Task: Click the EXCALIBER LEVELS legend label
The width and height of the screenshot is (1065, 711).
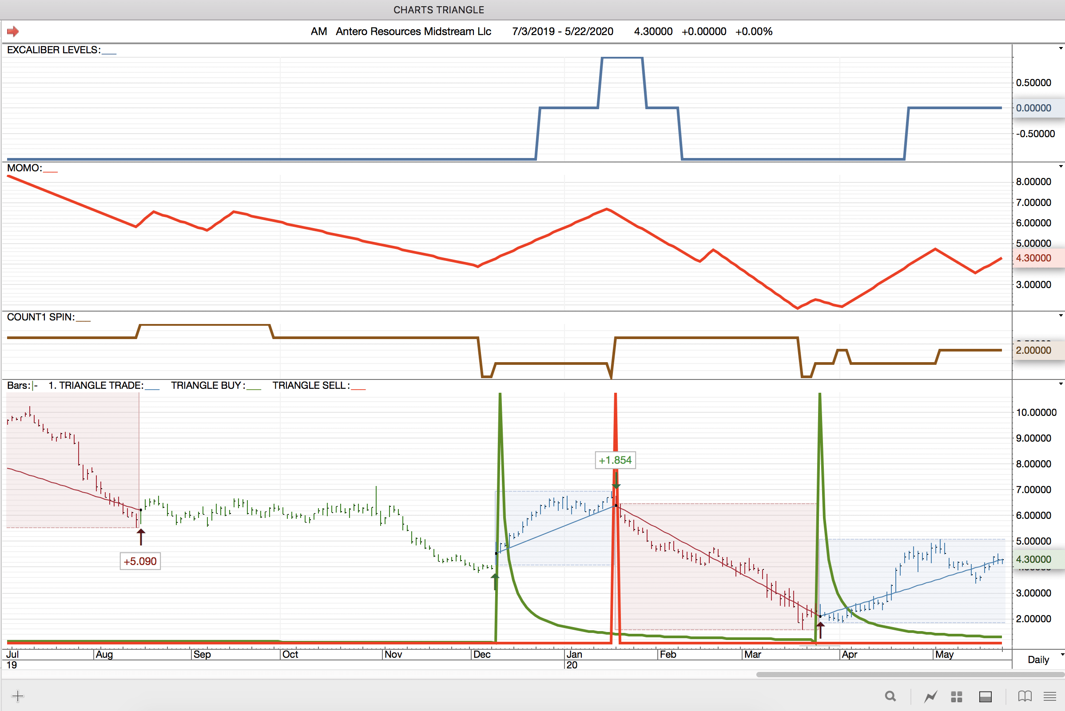Action: (x=54, y=50)
